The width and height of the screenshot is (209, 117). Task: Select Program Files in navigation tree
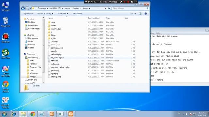pyautogui.click(x=34, y=67)
